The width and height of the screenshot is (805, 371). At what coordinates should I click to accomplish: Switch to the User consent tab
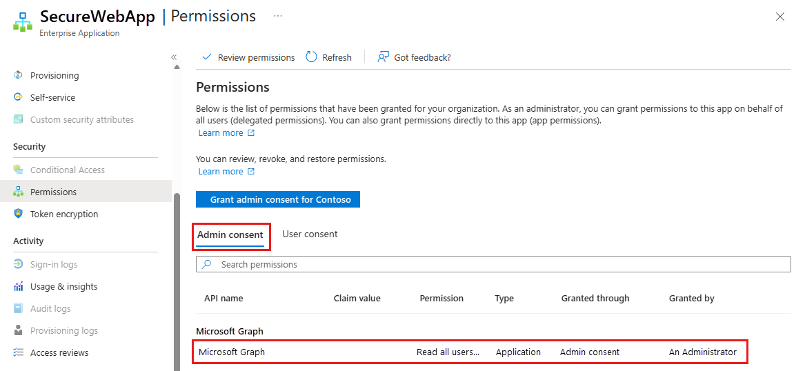click(x=310, y=234)
